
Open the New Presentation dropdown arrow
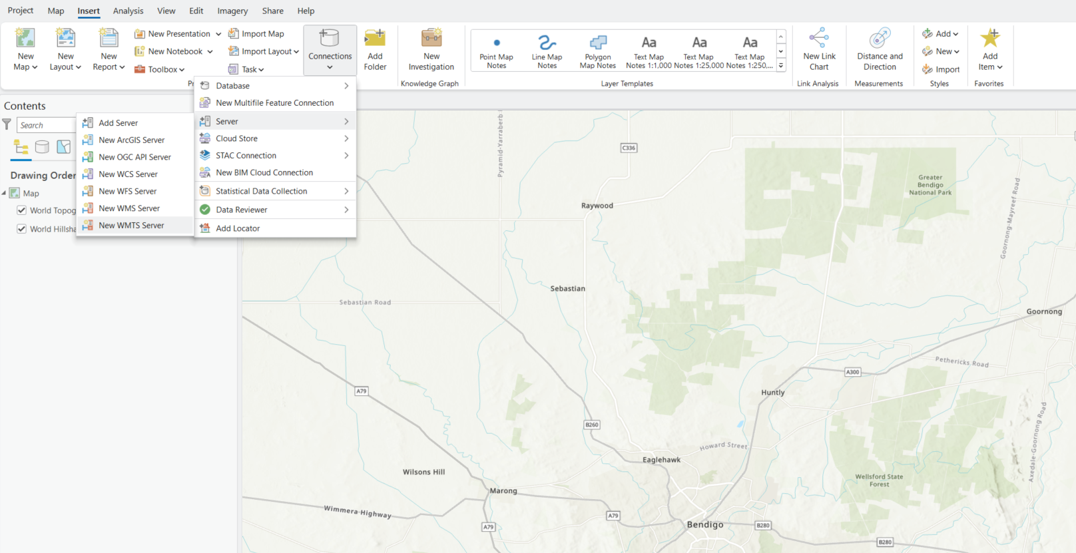click(x=218, y=34)
